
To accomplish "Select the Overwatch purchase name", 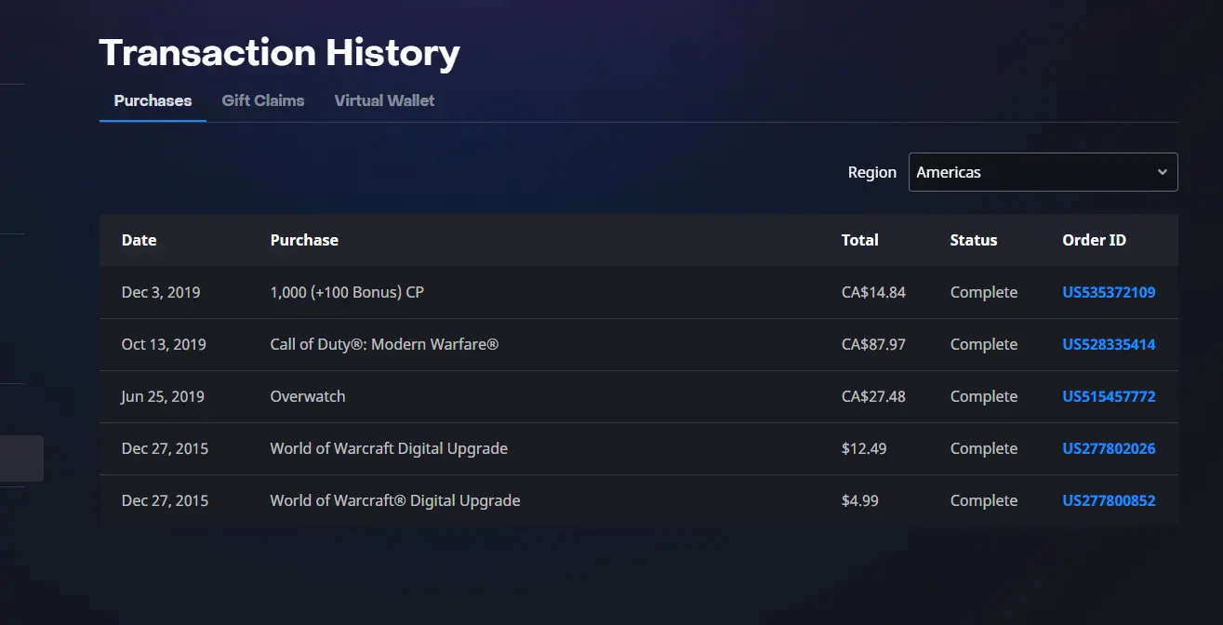I will coord(307,396).
